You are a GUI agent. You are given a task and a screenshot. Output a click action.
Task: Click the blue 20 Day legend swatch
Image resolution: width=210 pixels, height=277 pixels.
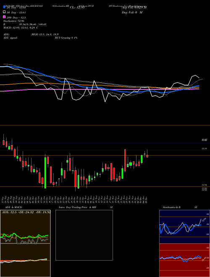pyautogui.click(x=4, y=7)
